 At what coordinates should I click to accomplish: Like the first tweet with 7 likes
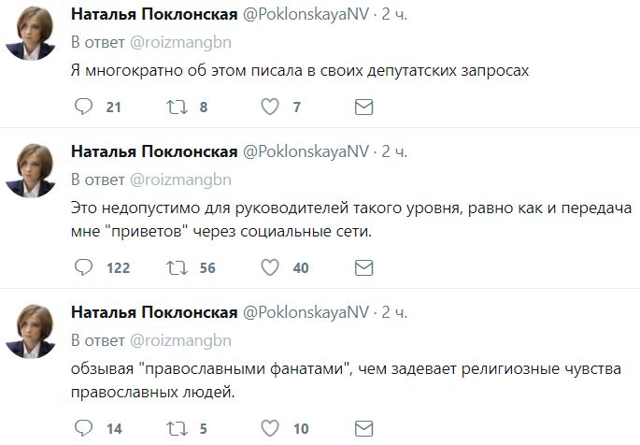click(270, 108)
